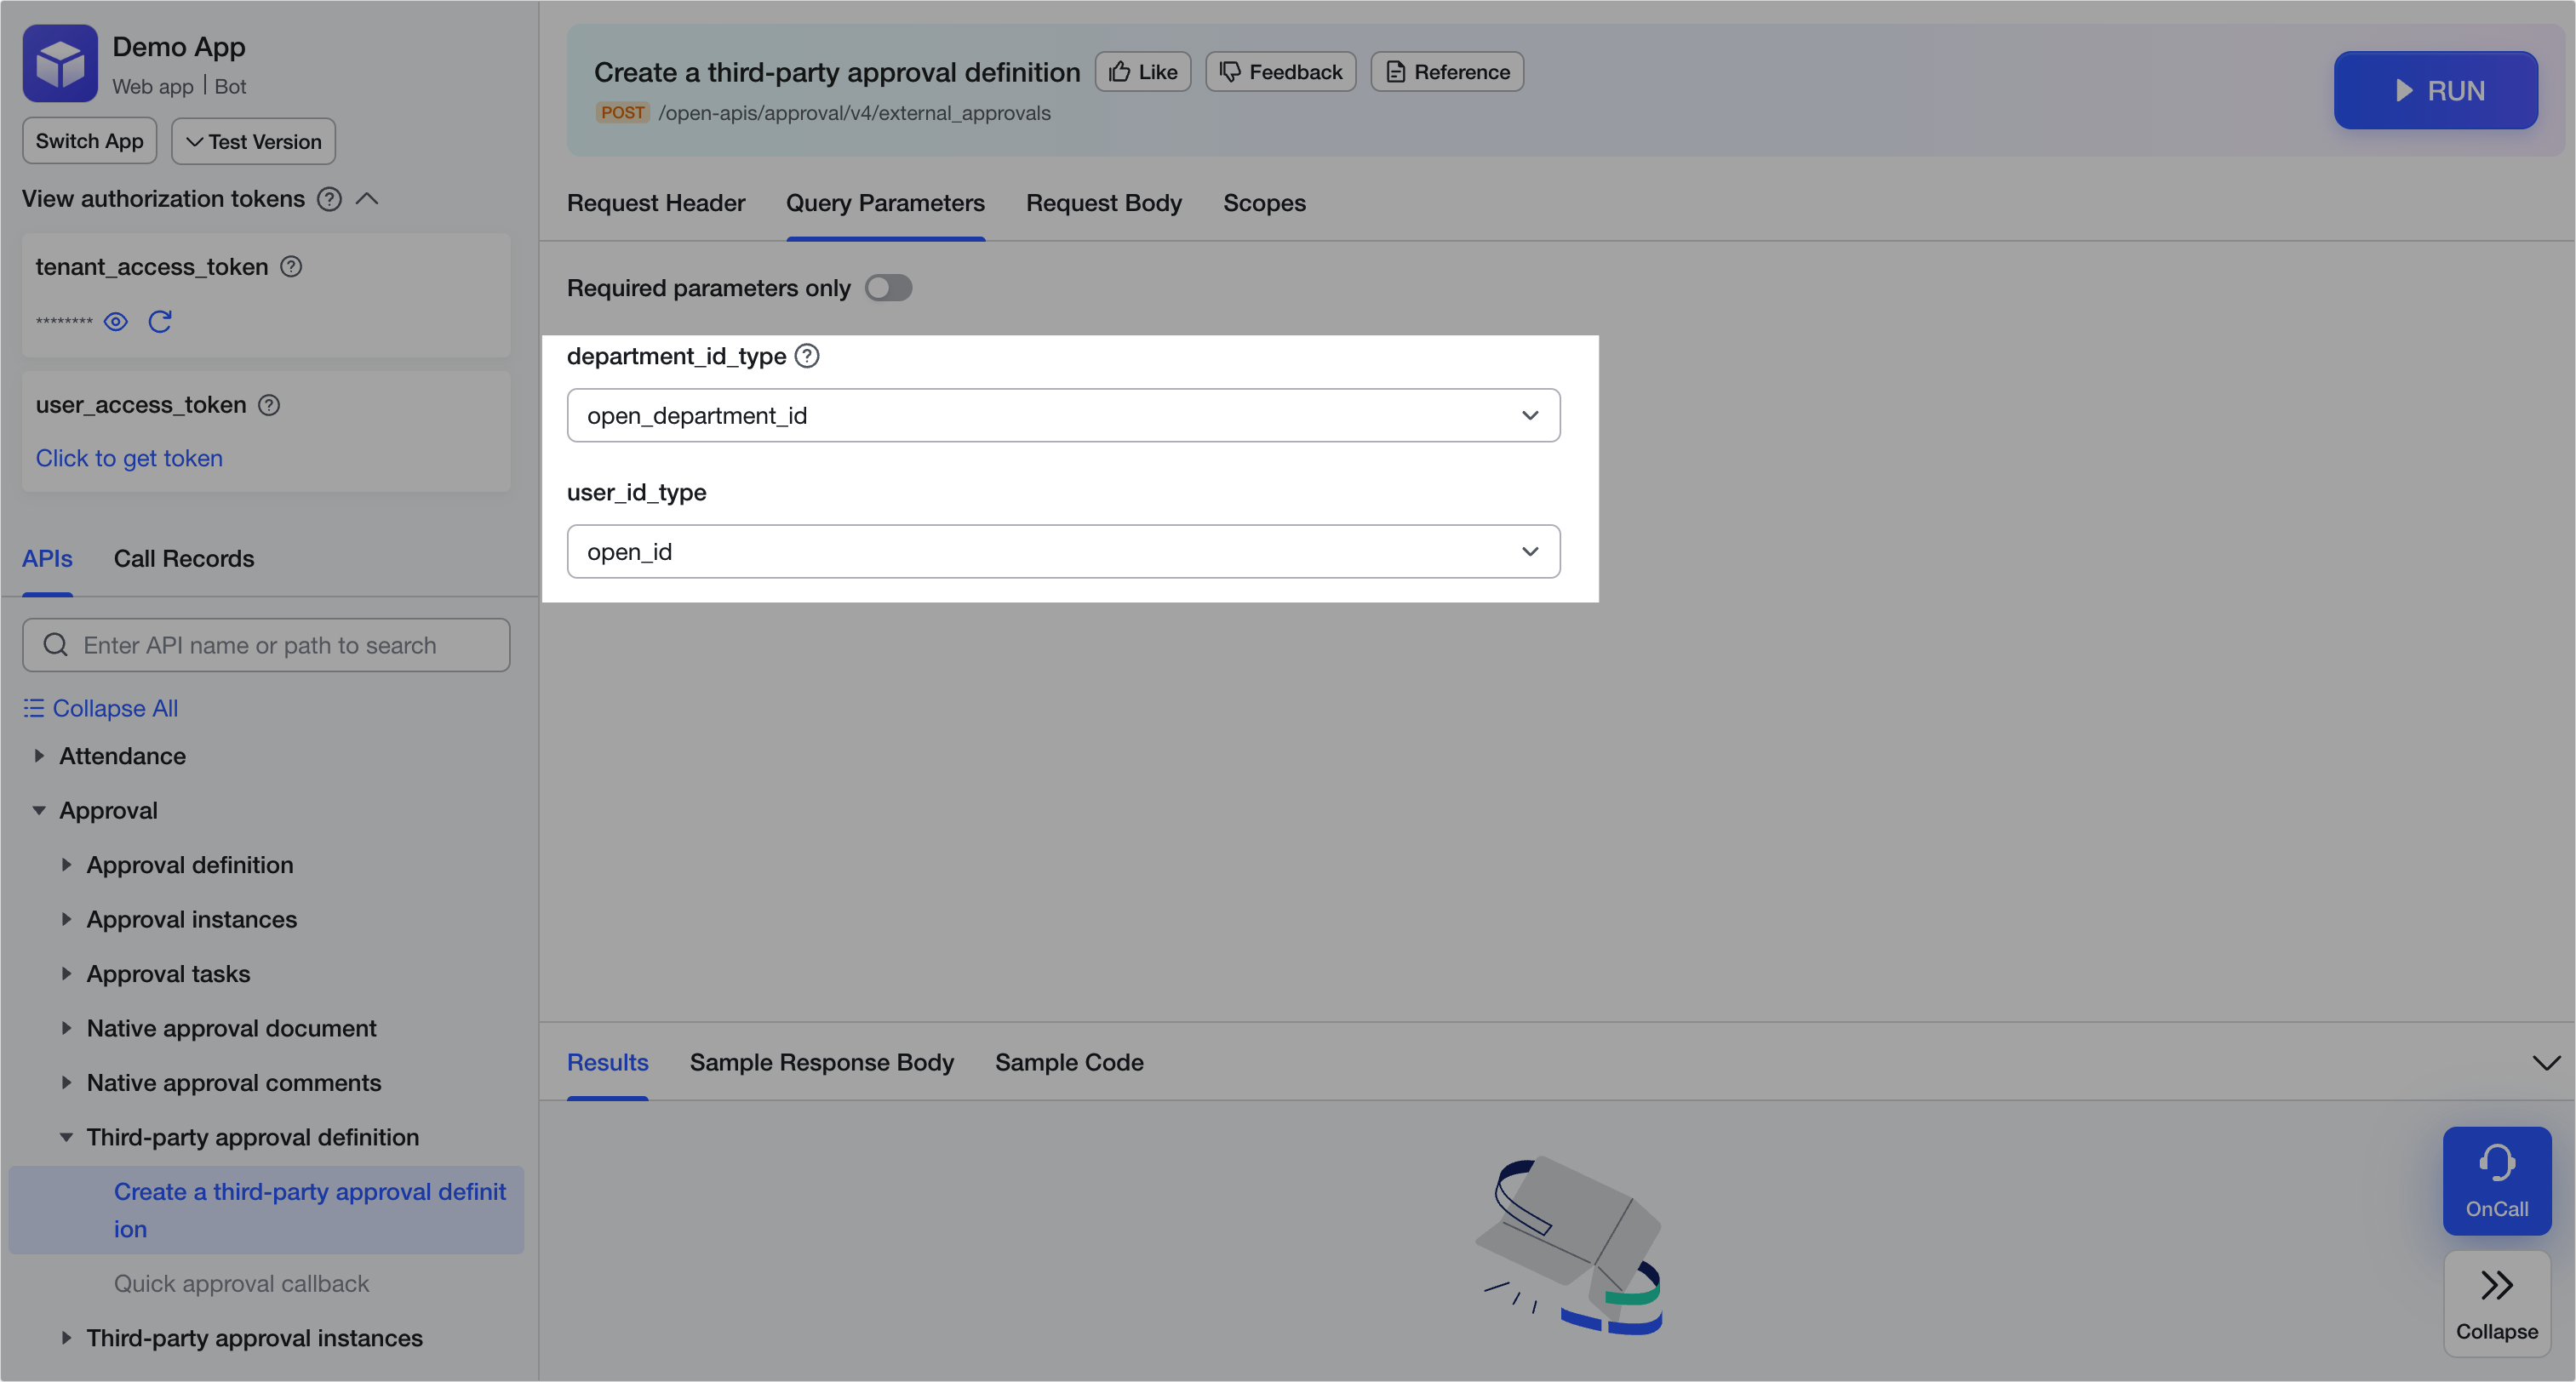Viewport: 2576px width, 1382px height.
Task: Click the API search input field
Action: (266, 645)
